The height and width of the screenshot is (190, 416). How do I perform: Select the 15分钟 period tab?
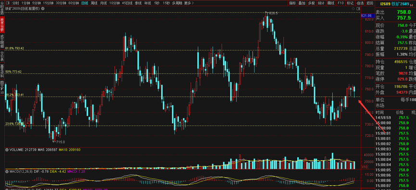click(x=48, y=3)
